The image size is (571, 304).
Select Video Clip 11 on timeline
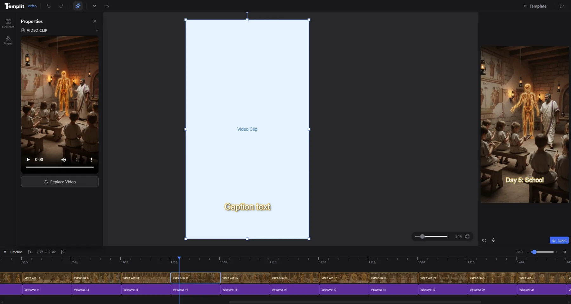47,278
